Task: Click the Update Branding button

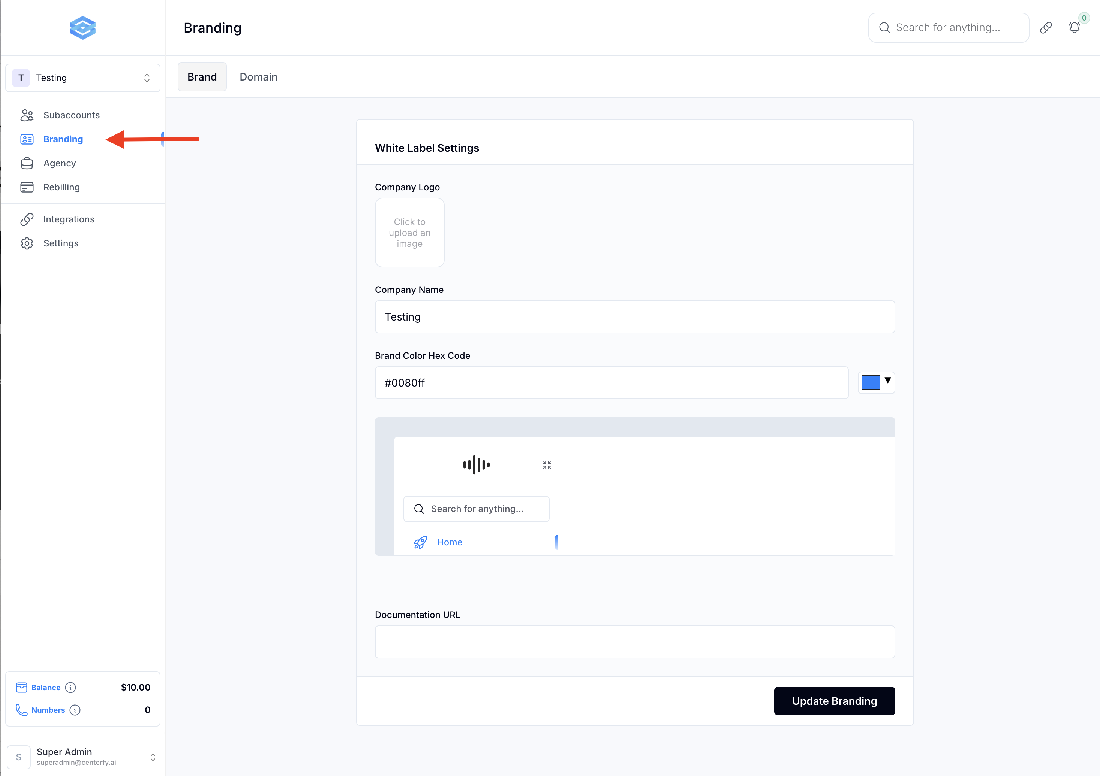Action: click(834, 701)
